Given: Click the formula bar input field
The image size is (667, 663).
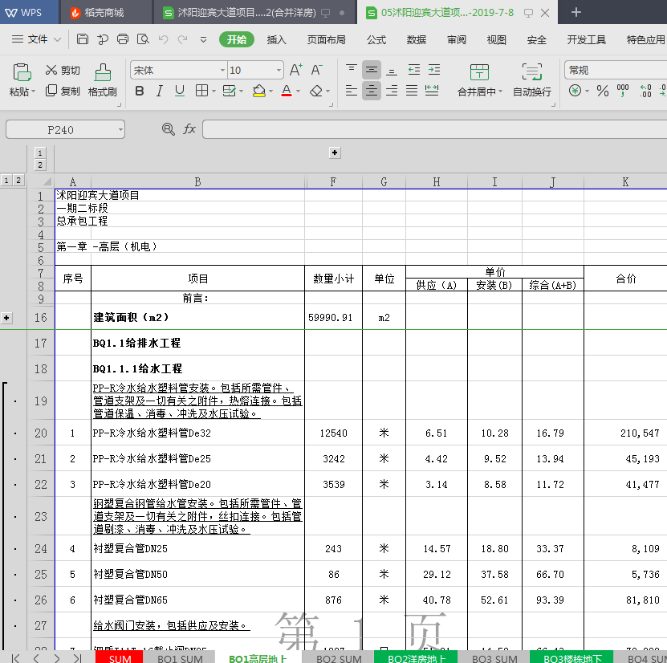Looking at the screenshot, I should 435,129.
